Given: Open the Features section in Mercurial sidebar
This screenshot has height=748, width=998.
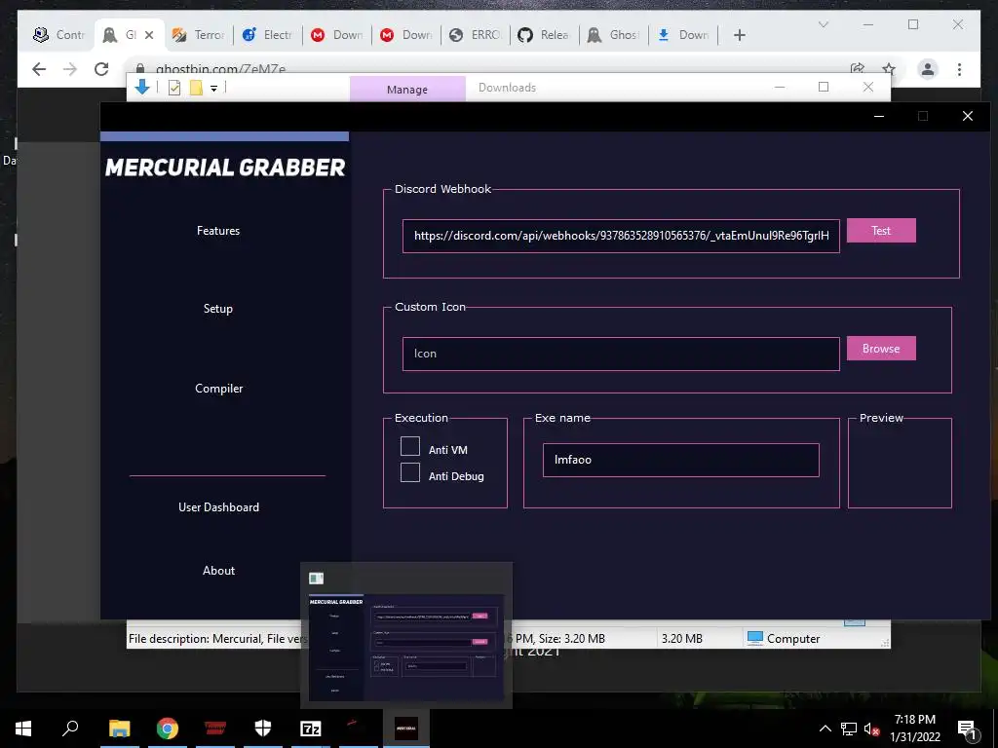Looking at the screenshot, I should point(218,231).
